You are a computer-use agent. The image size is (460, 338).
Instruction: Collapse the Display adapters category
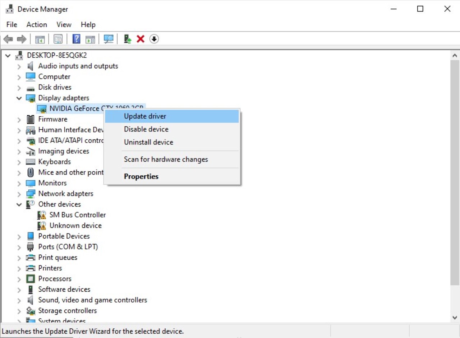[19, 98]
